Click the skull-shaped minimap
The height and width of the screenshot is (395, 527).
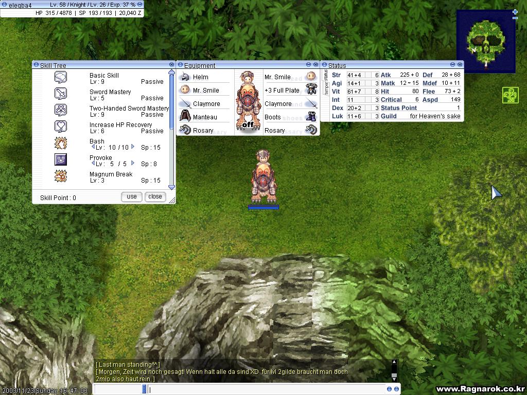point(486,42)
